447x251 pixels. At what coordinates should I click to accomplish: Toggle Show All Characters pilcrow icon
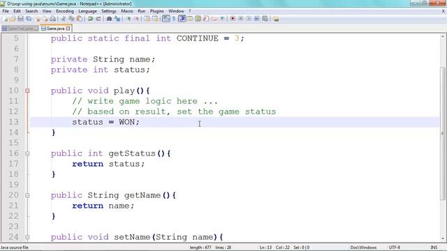pyautogui.click(x=174, y=19)
